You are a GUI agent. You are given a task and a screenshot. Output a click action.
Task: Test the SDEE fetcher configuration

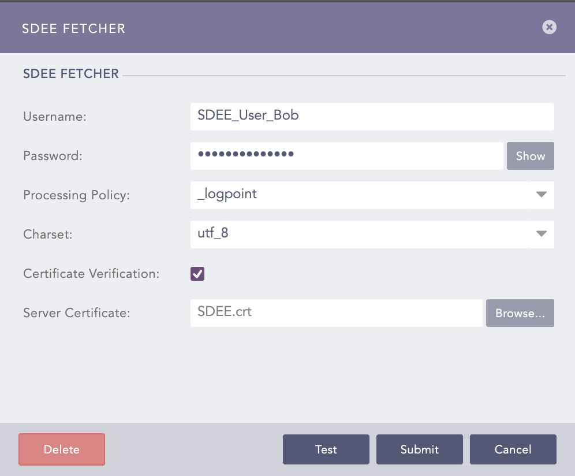326,449
